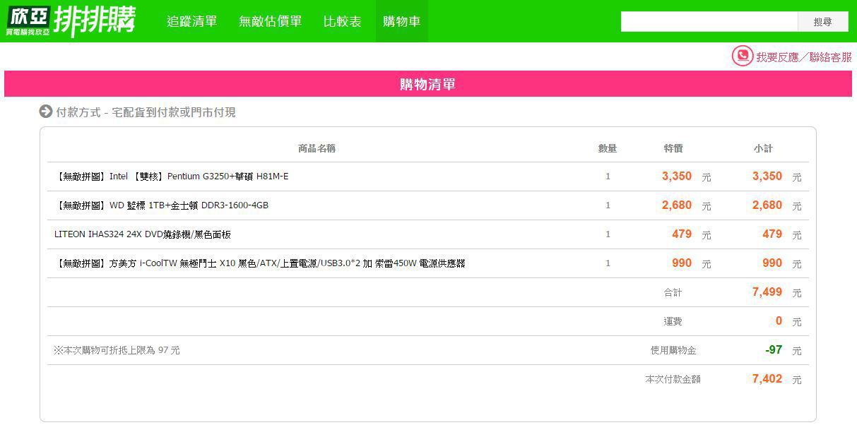
Task: Click the 990 subtotal value
Action: (x=772, y=263)
